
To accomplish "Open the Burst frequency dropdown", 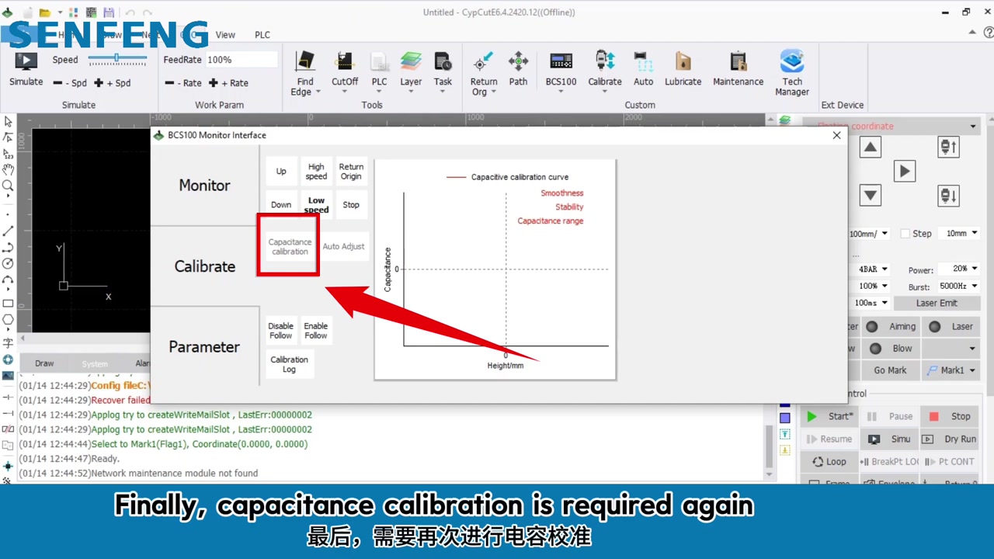I will pyautogui.click(x=974, y=286).
